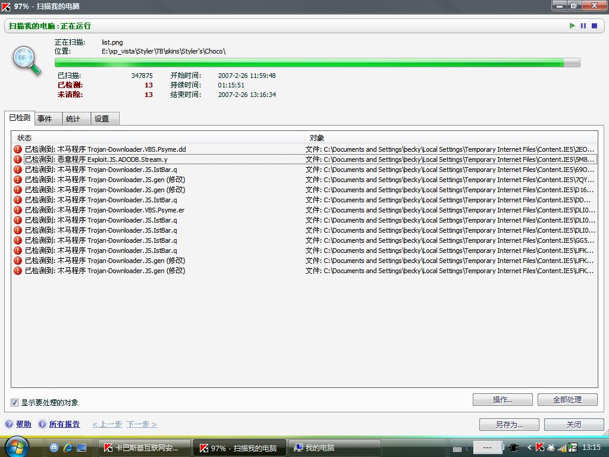This screenshot has width=609, height=457.
Task: Select the Exploit.JS.ADODB.Stream.y row
Action: click(x=304, y=159)
